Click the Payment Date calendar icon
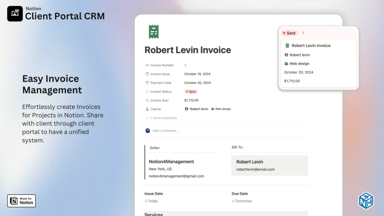The width and height of the screenshot is (384, 216). point(147,83)
